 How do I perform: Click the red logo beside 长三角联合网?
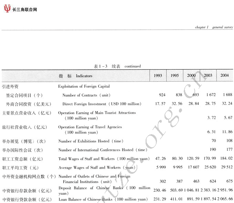click(7, 9)
